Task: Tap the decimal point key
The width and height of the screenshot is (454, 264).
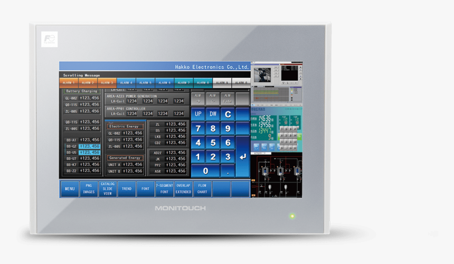Action: pyautogui.click(x=228, y=171)
